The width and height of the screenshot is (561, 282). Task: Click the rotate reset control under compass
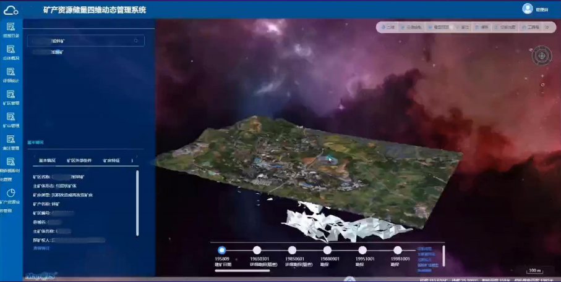(x=542, y=85)
